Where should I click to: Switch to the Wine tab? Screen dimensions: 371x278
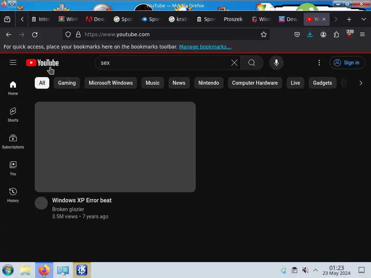click(261, 19)
